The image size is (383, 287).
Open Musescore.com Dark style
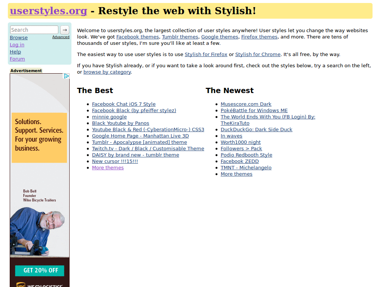tap(246, 104)
